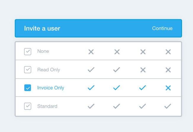Click first checkmark in Read Only row
Screen dimensions: 193x132
(91, 70)
